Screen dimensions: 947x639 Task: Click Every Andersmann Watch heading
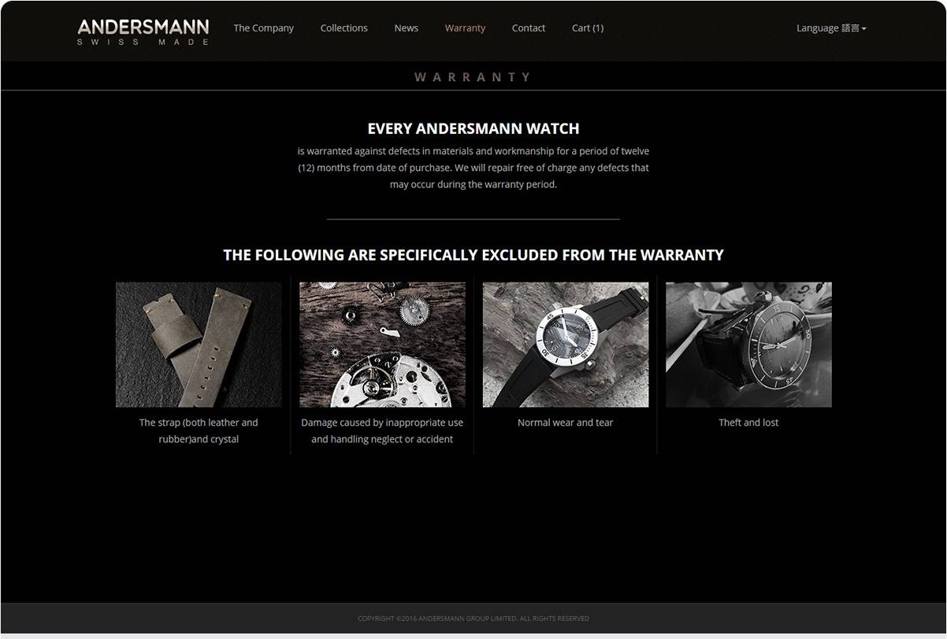point(473,128)
